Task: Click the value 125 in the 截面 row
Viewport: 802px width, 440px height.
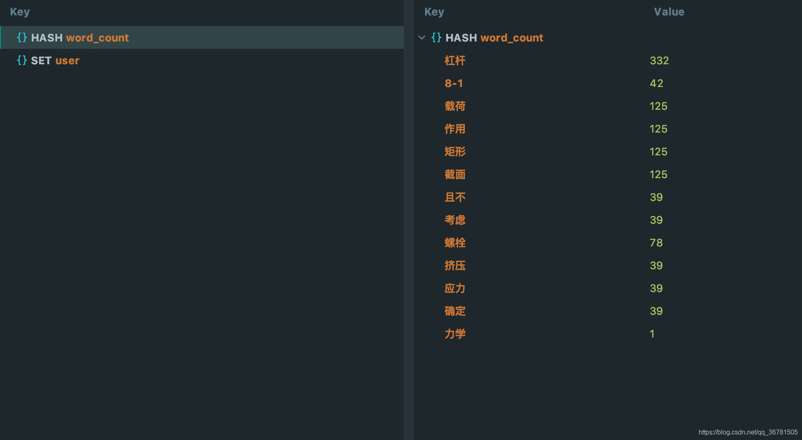Action: click(658, 174)
